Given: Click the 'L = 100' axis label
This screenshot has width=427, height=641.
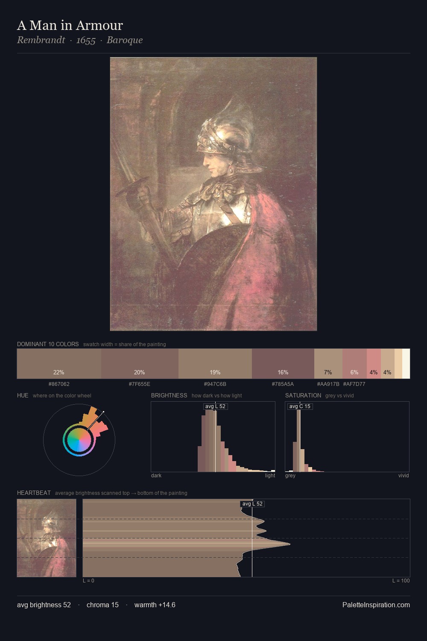Looking at the screenshot, I should 401,581.
